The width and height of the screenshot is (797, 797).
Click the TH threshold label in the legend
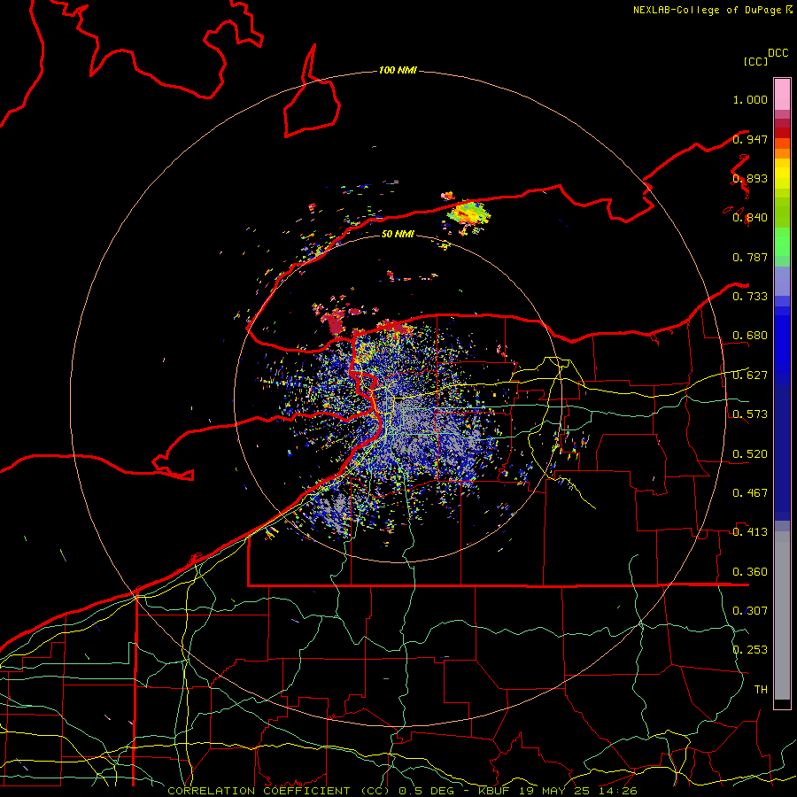coord(761,690)
